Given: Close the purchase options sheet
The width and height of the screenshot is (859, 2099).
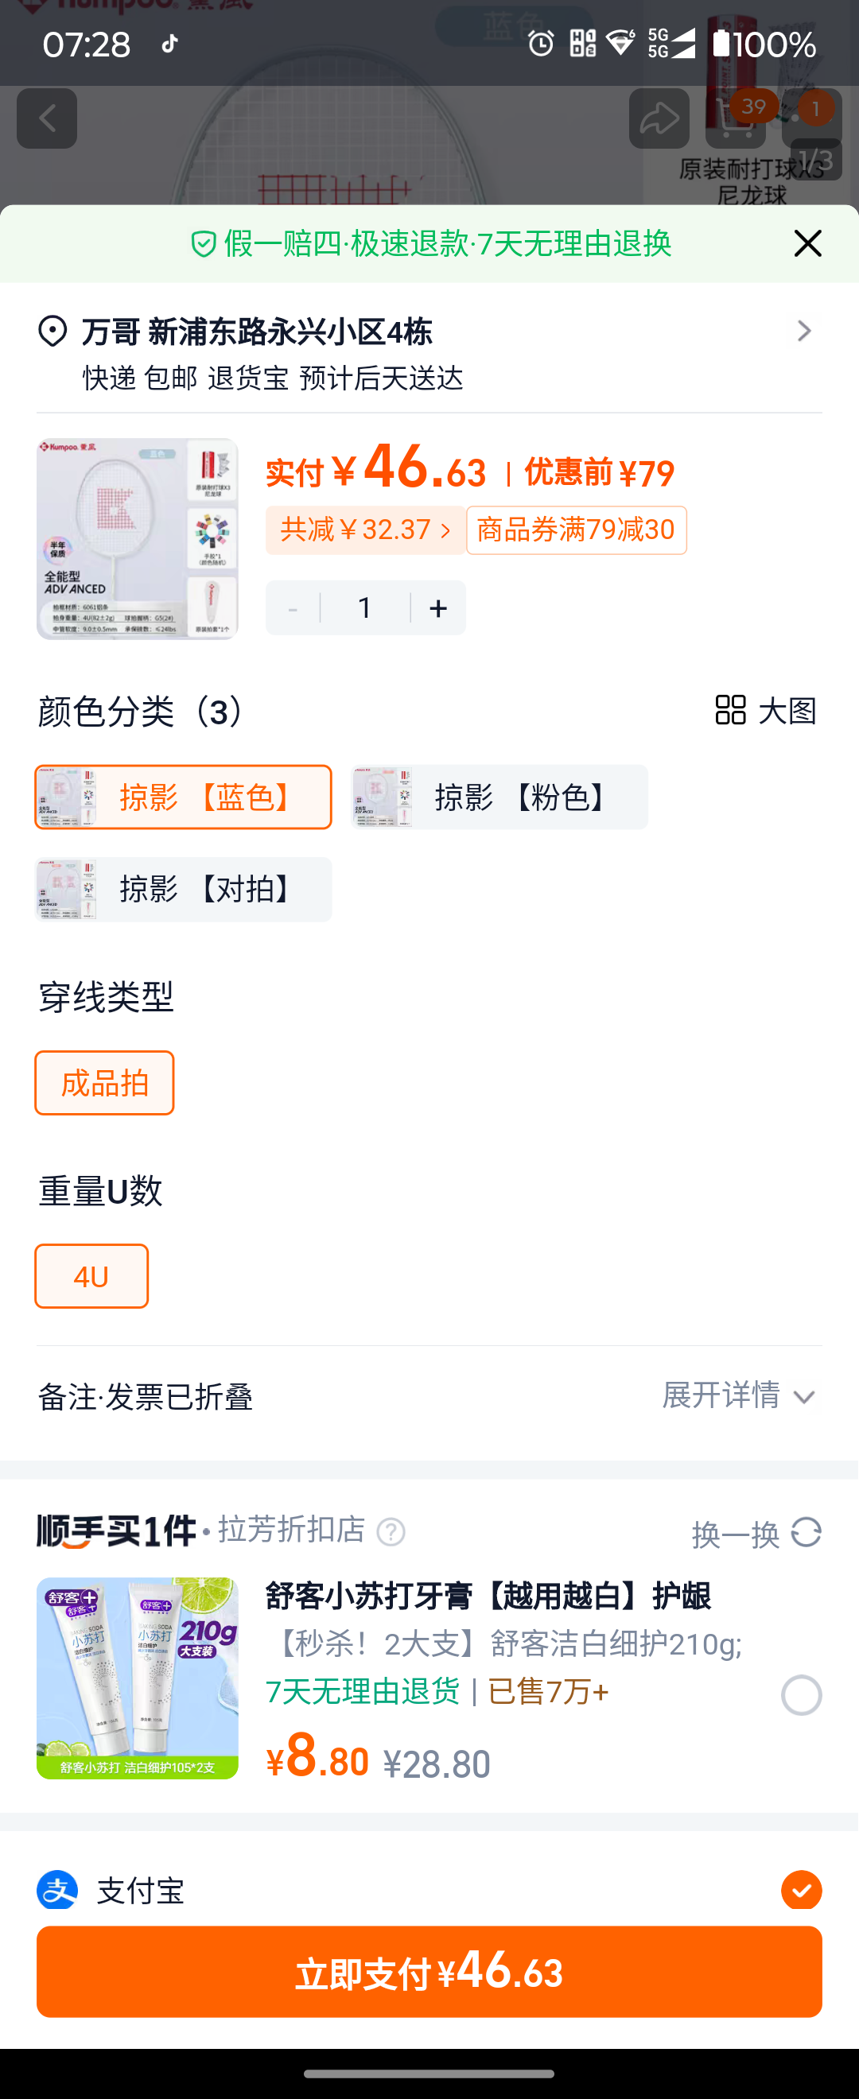Looking at the screenshot, I should [807, 242].
